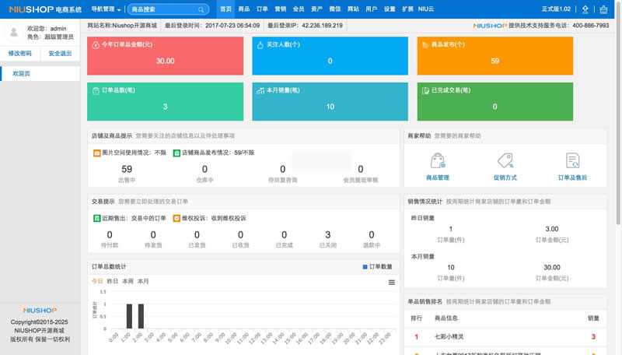Open the chart hamburger menu icon
This screenshot has width=622, height=355.
392,282
